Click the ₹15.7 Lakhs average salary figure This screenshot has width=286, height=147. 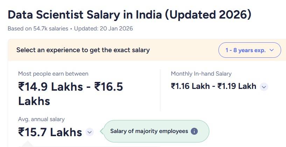click(50, 132)
